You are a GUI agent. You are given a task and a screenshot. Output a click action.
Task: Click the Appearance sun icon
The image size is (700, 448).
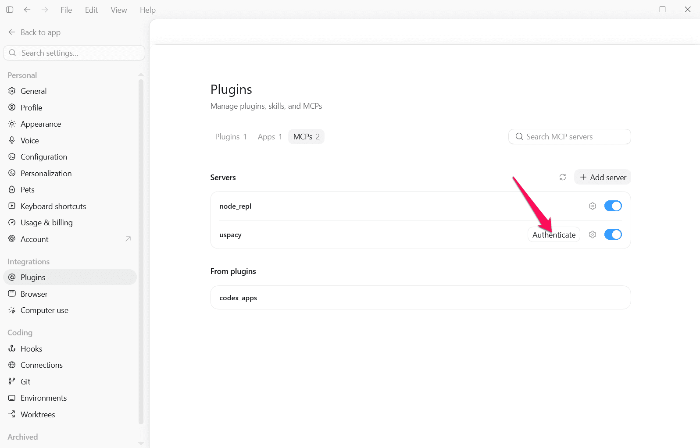[12, 124]
